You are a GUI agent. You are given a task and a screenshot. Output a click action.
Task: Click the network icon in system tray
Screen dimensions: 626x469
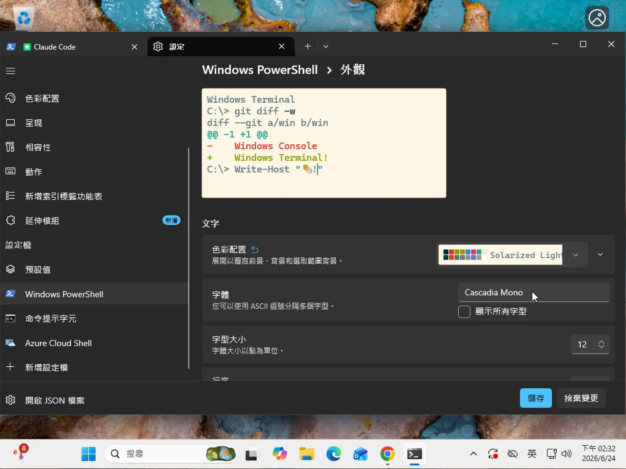pos(552,454)
